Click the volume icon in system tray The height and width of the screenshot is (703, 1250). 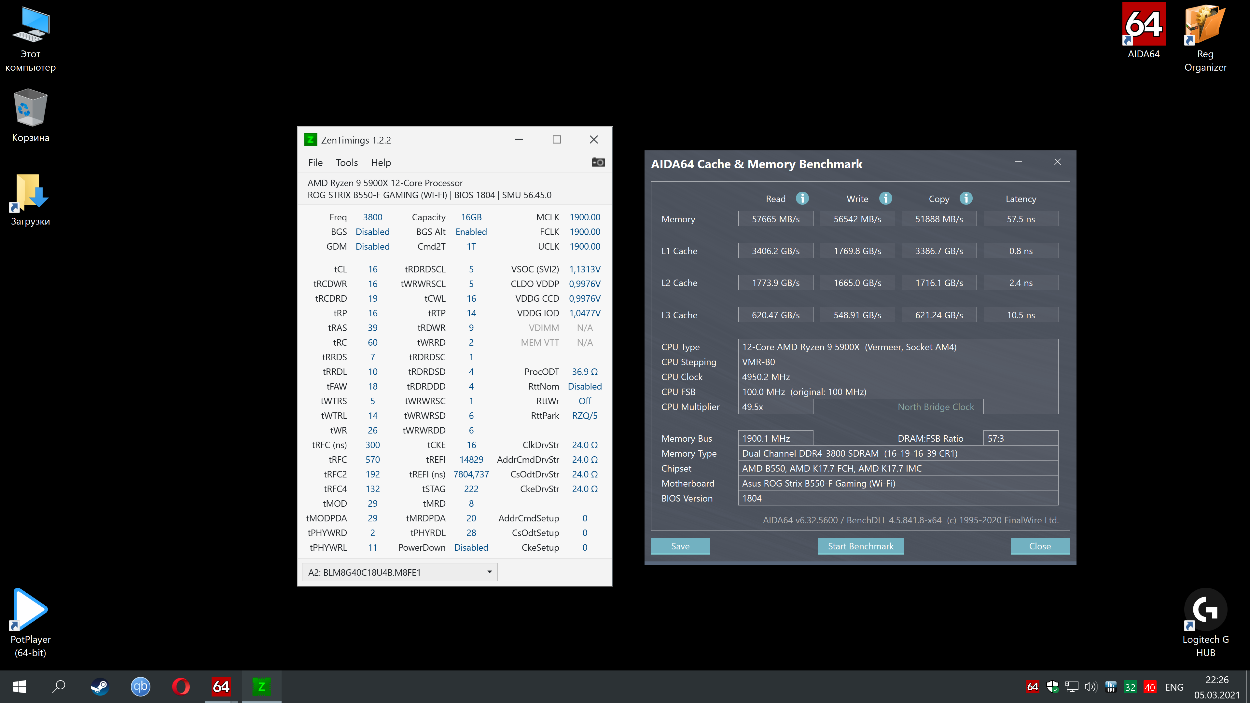click(1090, 686)
